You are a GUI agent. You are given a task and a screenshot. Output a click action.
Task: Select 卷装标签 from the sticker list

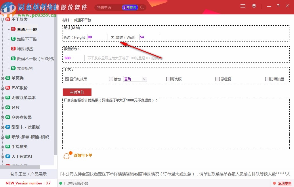pos(25,68)
